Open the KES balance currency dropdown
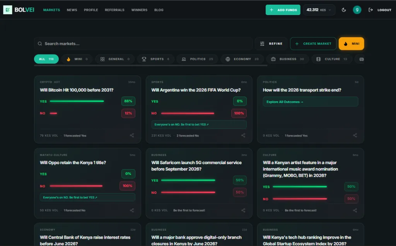Screen dimensions: 396x246 [x=319, y=10]
